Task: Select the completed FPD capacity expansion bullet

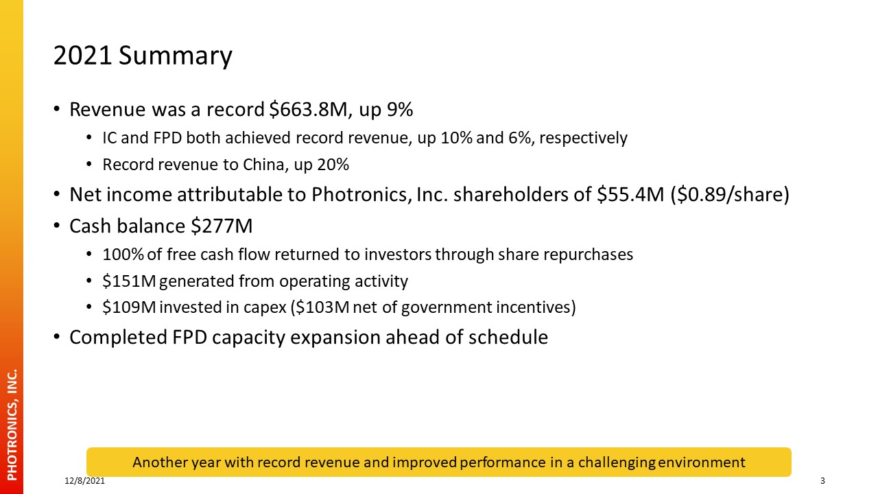Action: (309, 338)
